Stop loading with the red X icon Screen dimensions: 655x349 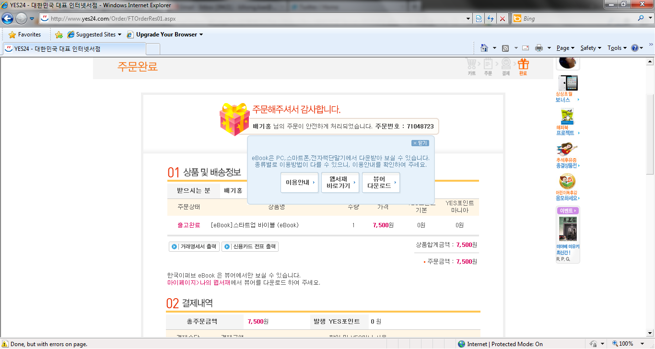(x=503, y=19)
